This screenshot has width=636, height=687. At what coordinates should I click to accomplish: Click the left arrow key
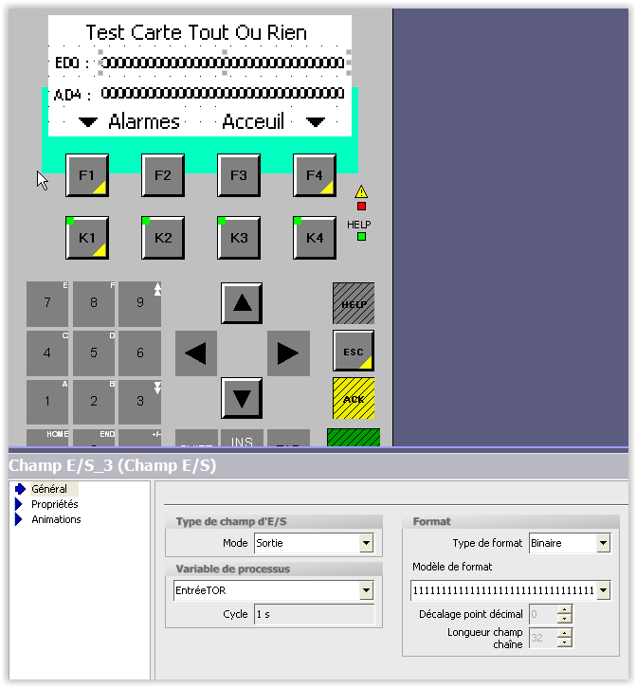(x=196, y=353)
